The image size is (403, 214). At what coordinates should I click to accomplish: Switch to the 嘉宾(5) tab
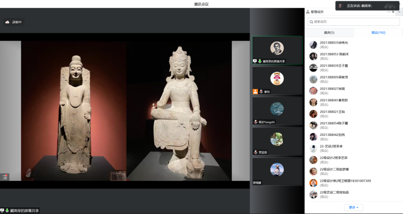click(x=329, y=33)
